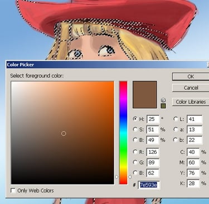Click the out-of-gamut warning cube icon
Image resolution: width=209 pixels, height=204 pixels.
click(x=163, y=100)
